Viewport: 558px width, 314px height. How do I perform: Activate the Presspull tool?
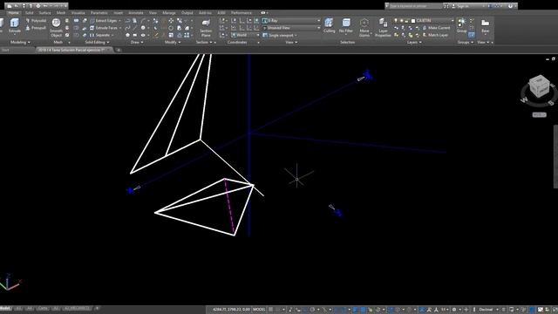[x=36, y=28]
